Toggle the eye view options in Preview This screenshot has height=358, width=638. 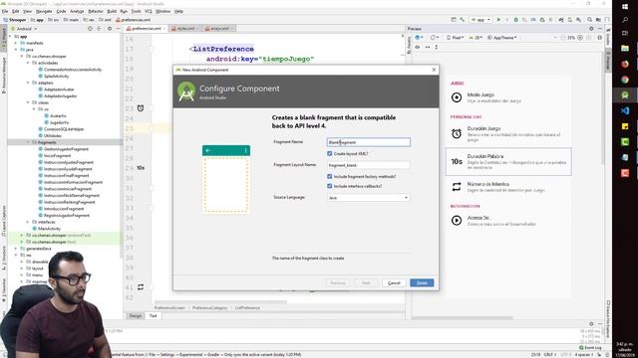pos(418,47)
